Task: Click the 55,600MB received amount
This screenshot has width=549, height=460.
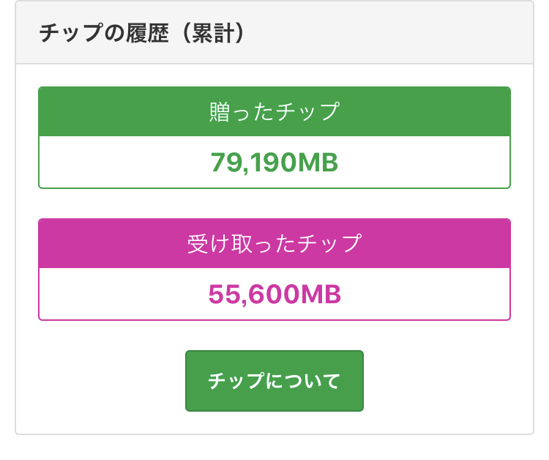Action: (x=274, y=294)
